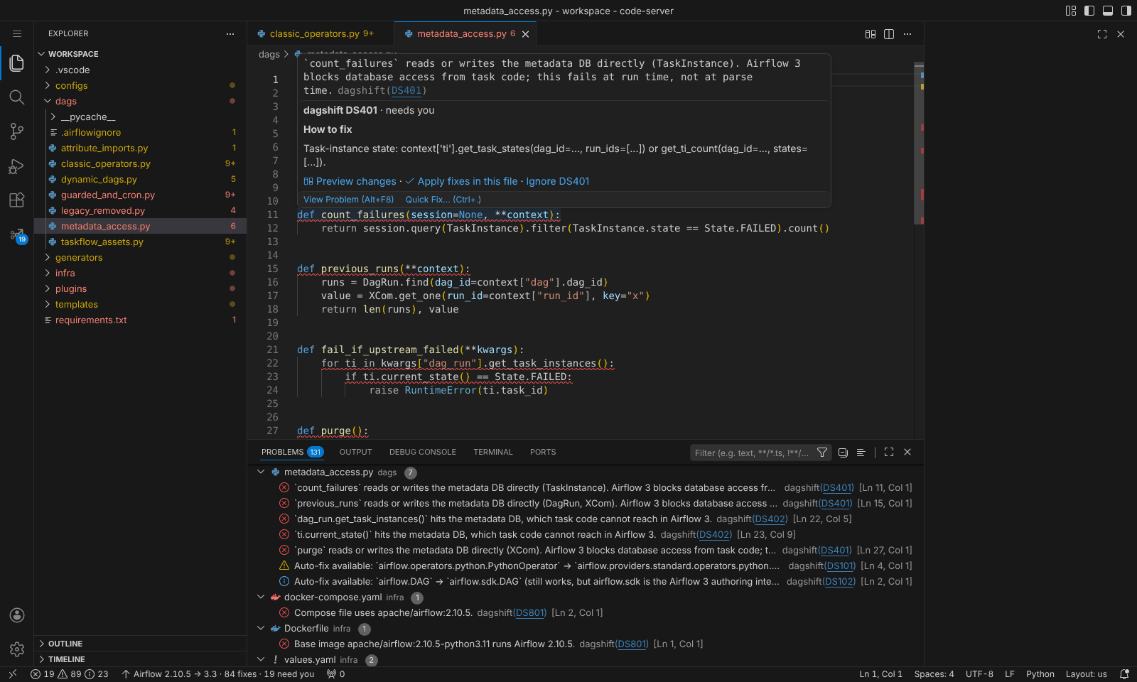Click the Customize Layout icon in title bar
This screenshot has width=1137, height=682.
tap(1071, 11)
